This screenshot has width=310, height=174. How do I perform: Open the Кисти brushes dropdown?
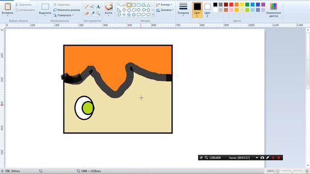(x=108, y=16)
